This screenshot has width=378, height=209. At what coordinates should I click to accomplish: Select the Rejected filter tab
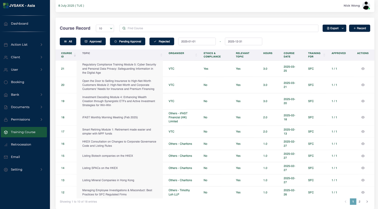(162, 41)
